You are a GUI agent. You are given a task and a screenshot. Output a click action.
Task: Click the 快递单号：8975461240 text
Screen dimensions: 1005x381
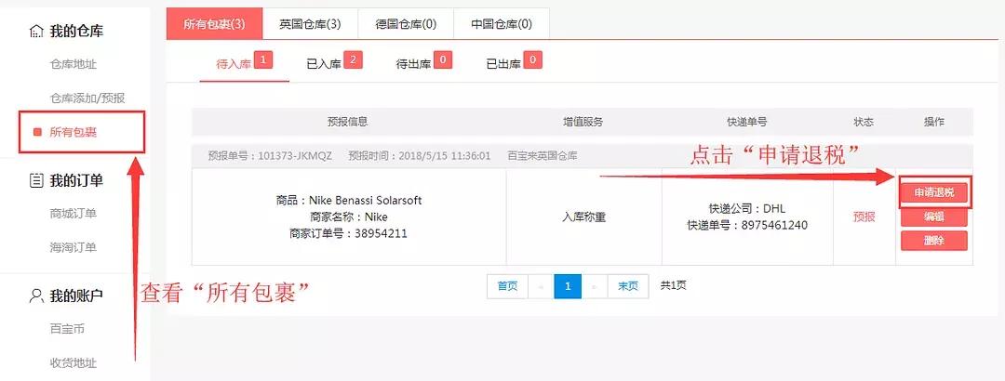point(747,226)
